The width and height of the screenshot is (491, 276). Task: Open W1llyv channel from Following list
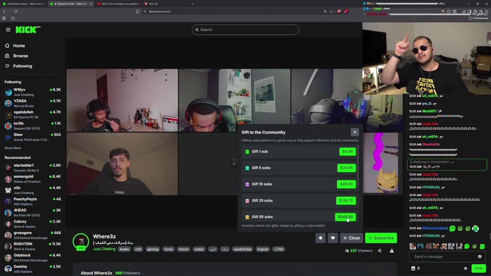tap(33, 92)
